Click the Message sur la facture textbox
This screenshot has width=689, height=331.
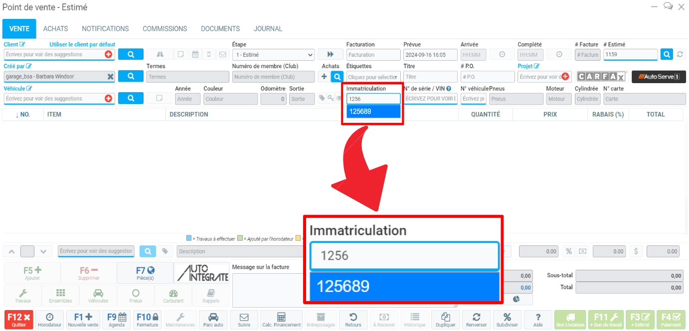coord(269,290)
